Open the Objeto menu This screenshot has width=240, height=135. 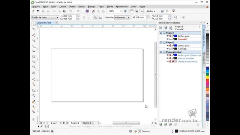tap(72, 7)
